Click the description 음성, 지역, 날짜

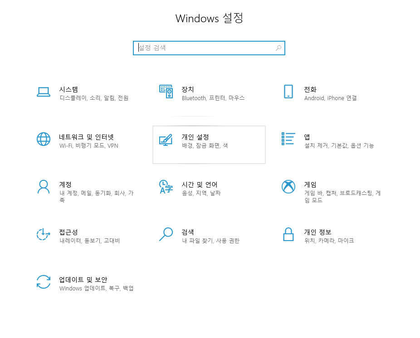click(201, 193)
